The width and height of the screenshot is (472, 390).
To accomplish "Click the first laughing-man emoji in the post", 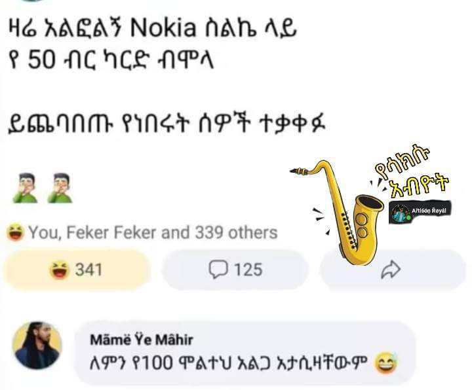I will (26, 188).
